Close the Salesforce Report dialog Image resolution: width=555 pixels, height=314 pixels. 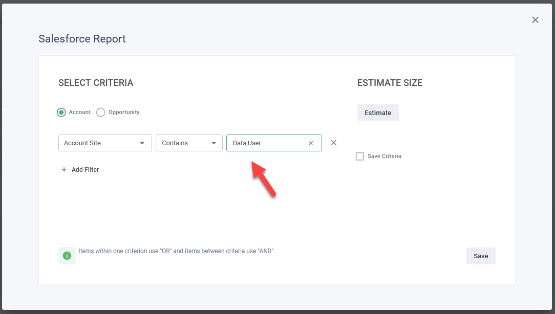535,20
